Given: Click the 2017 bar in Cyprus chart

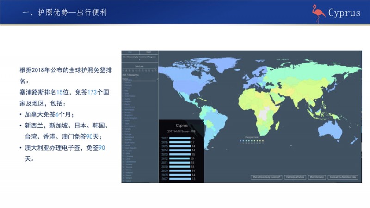Looking at the screenshot, I should coord(179,138).
